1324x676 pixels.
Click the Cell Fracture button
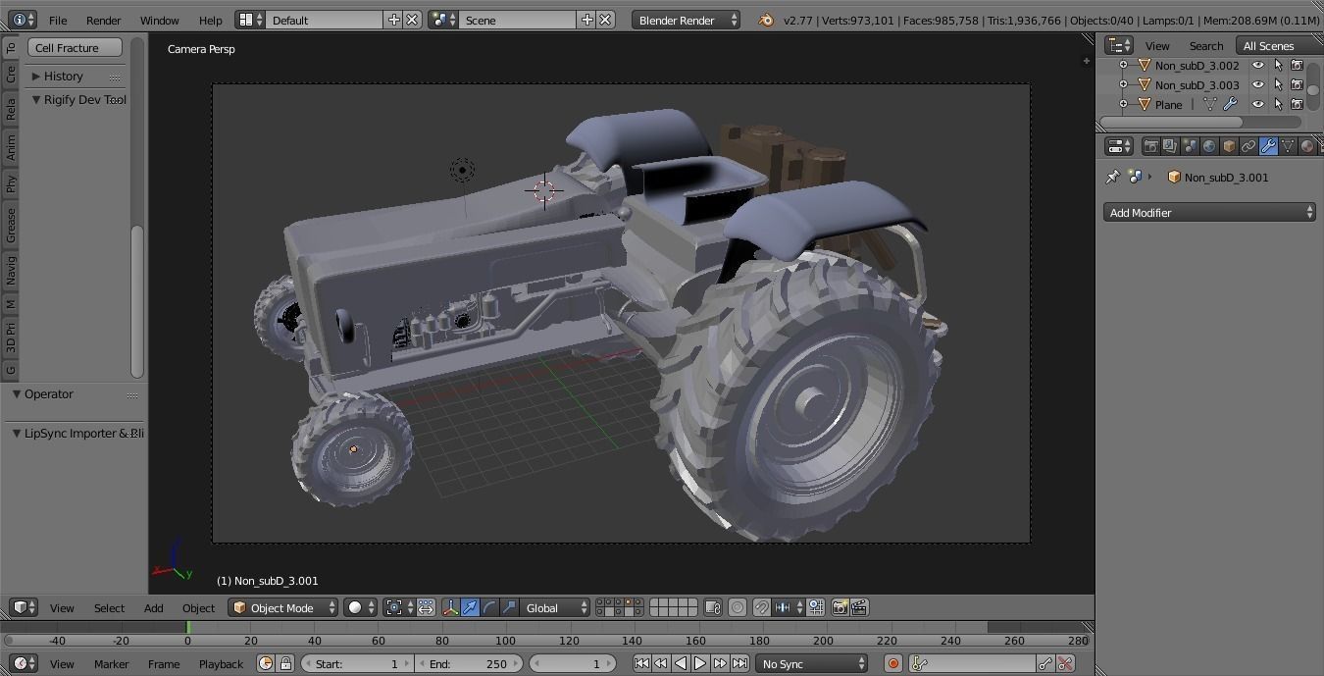pos(76,47)
